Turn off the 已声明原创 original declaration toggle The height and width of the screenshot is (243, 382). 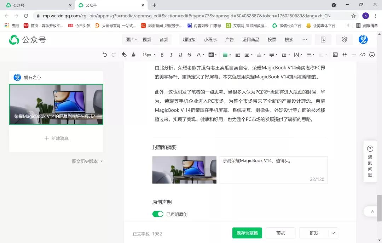coord(158,214)
